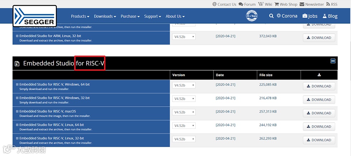The width and height of the screenshot is (351, 156).
Task: Download Embedded Studio RISC-V Windows 32-bit
Action: pyautogui.click(x=319, y=100)
